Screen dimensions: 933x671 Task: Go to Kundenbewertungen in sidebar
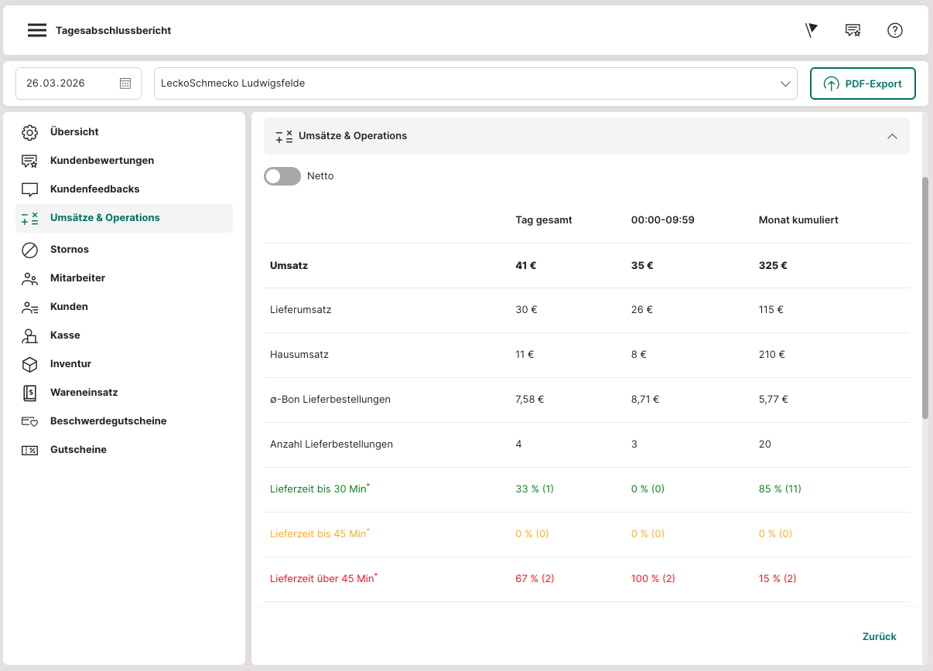tap(101, 161)
